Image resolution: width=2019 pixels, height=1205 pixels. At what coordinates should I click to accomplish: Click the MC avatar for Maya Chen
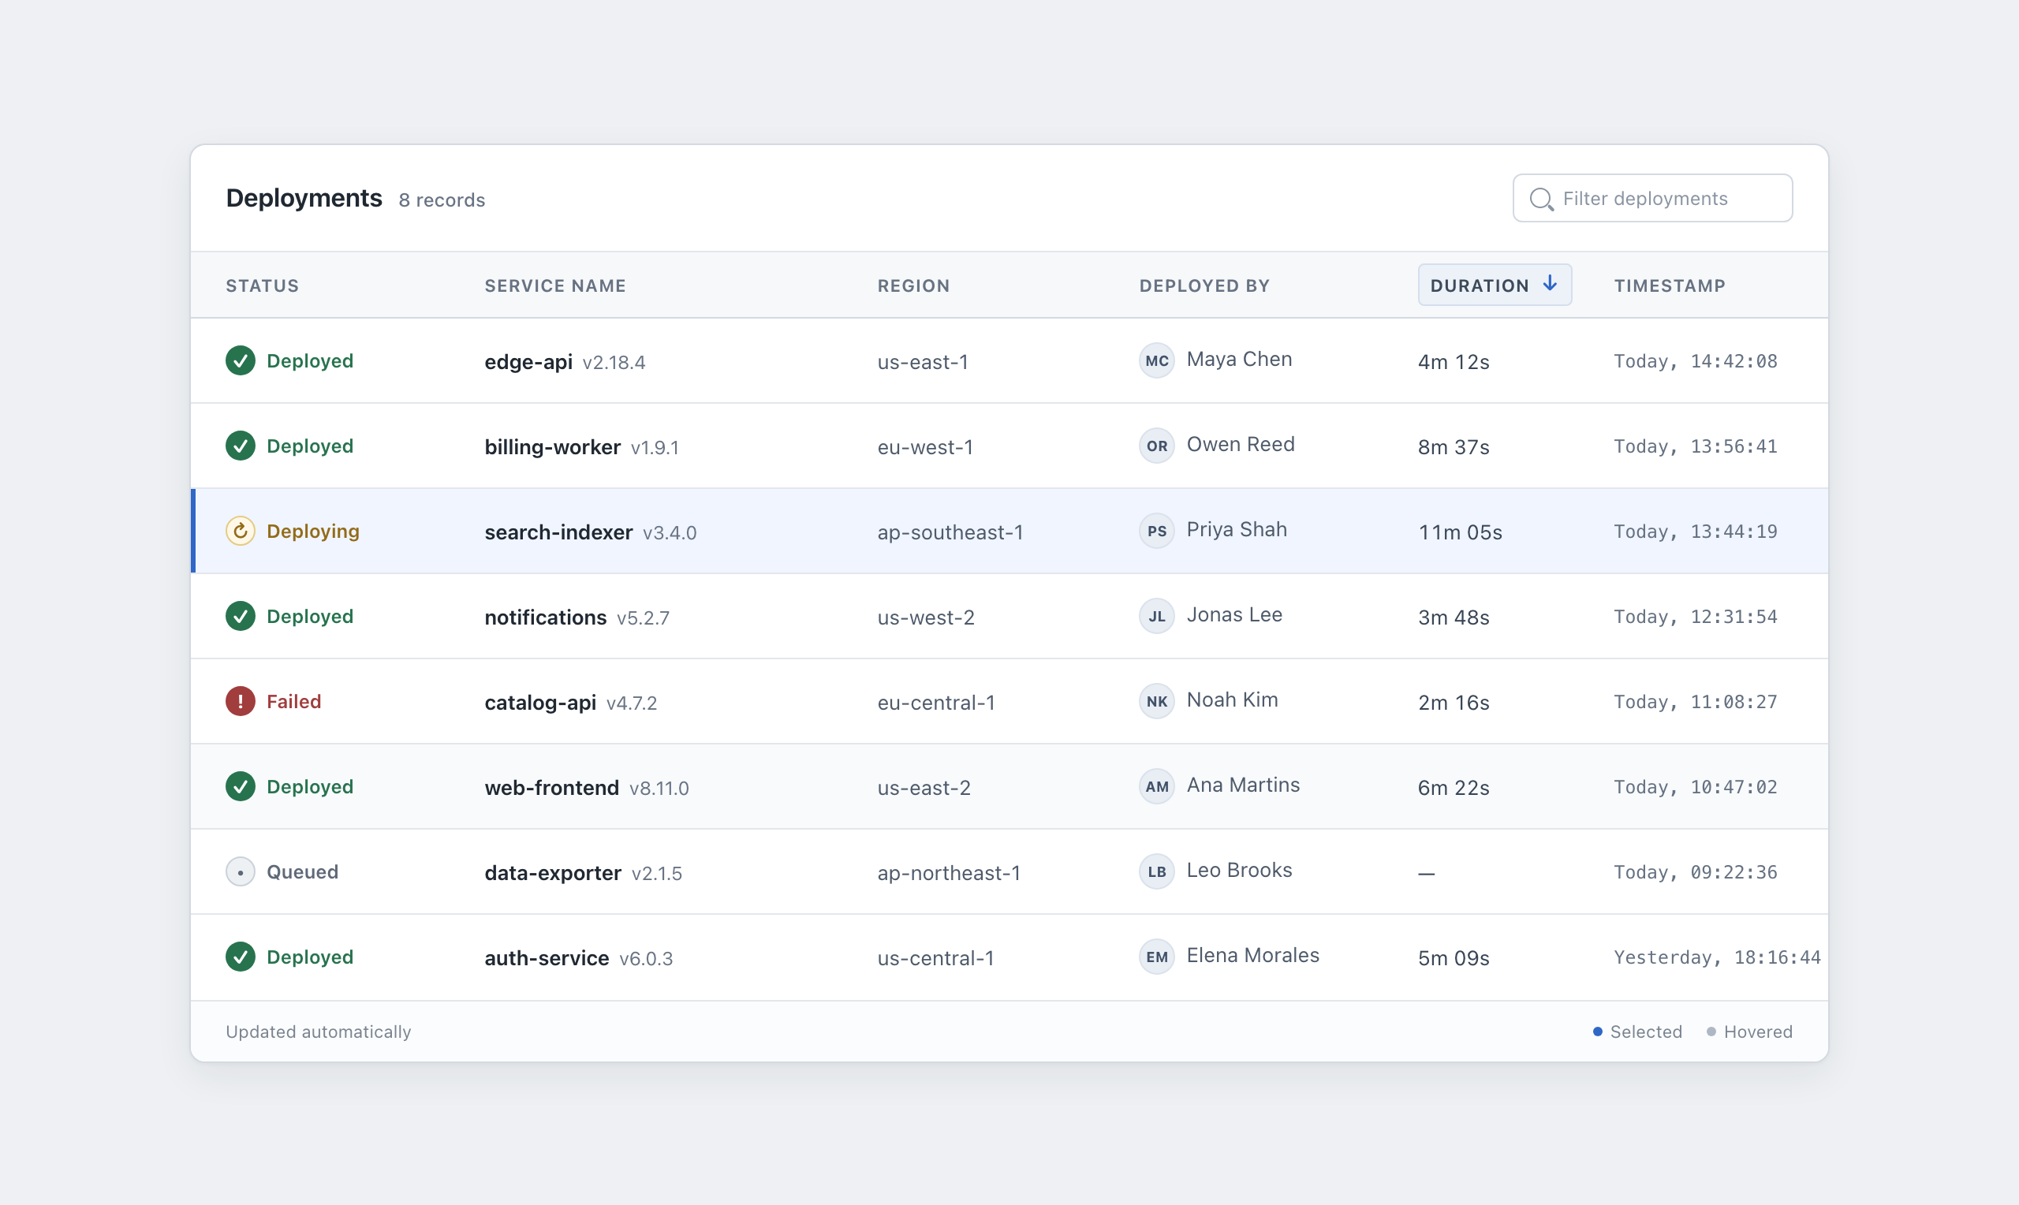point(1157,360)
